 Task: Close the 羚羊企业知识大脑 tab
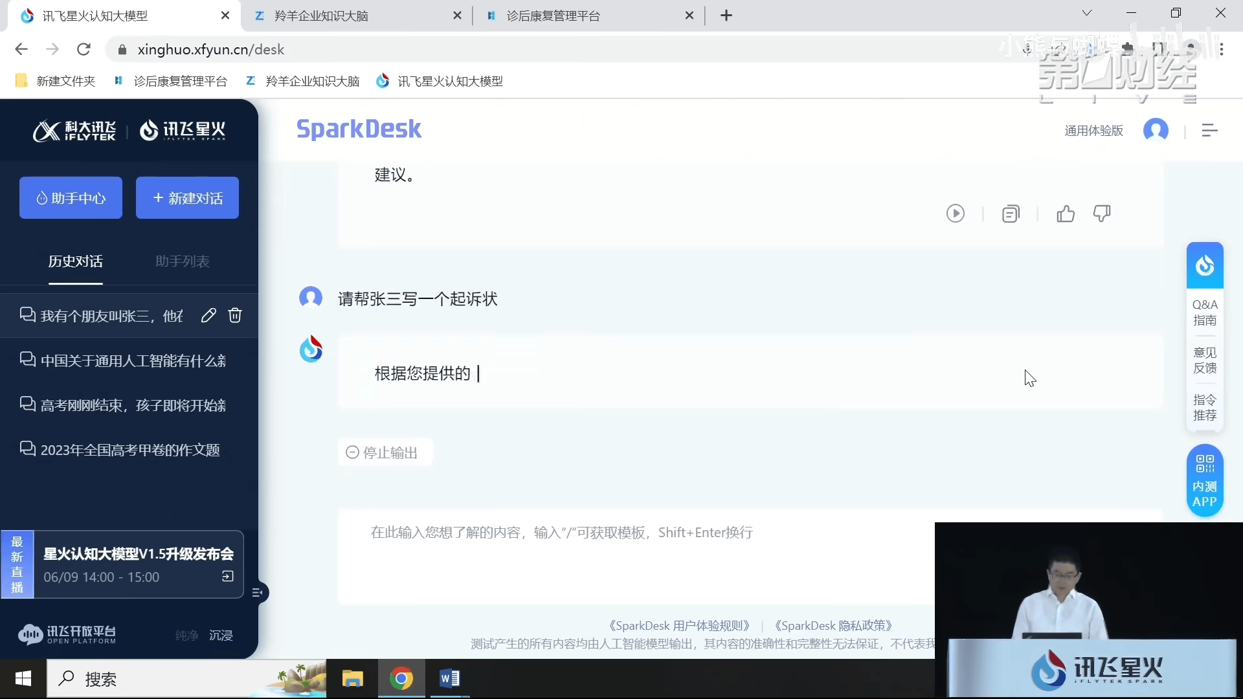[x=457, y=16]
